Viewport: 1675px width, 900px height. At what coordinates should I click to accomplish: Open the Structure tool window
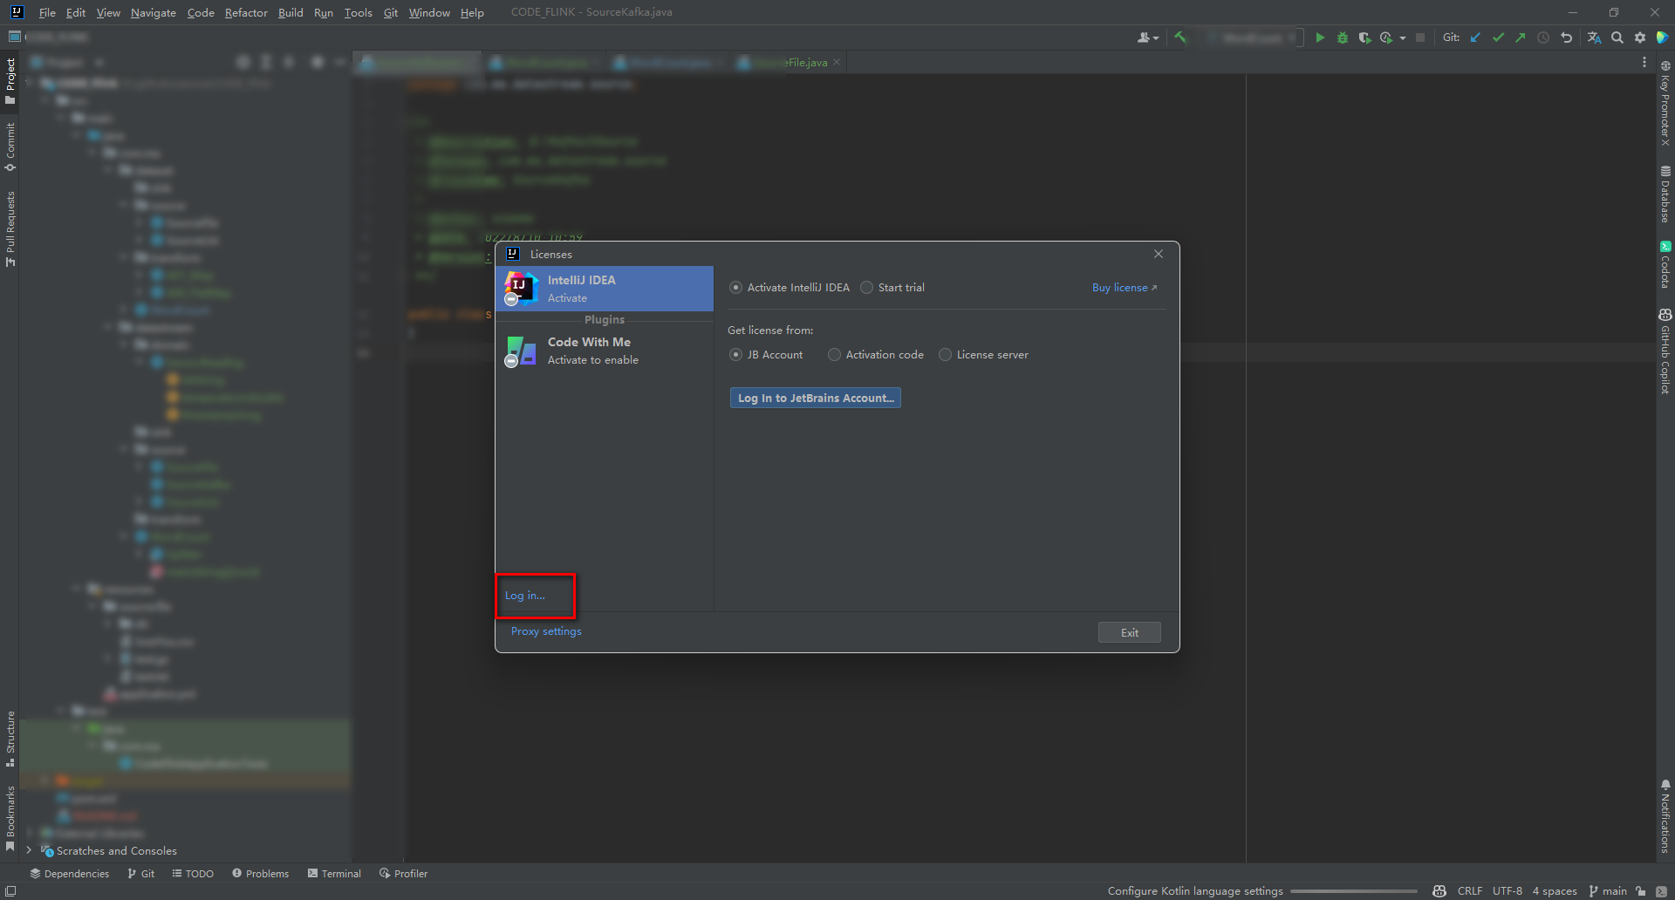pos(10,739)
